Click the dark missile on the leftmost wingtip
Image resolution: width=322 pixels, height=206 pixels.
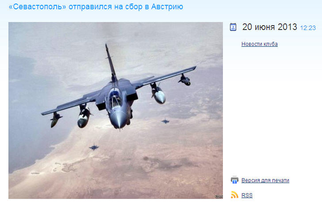(55, 120)
